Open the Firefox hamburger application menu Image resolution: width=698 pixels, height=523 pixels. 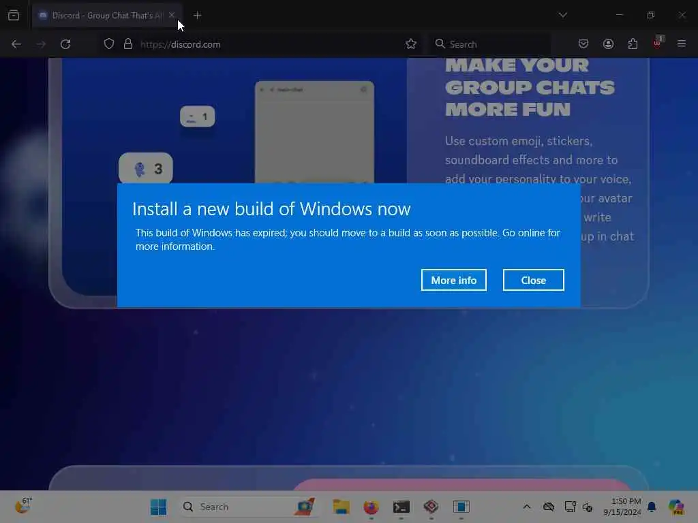pos(682,44)
